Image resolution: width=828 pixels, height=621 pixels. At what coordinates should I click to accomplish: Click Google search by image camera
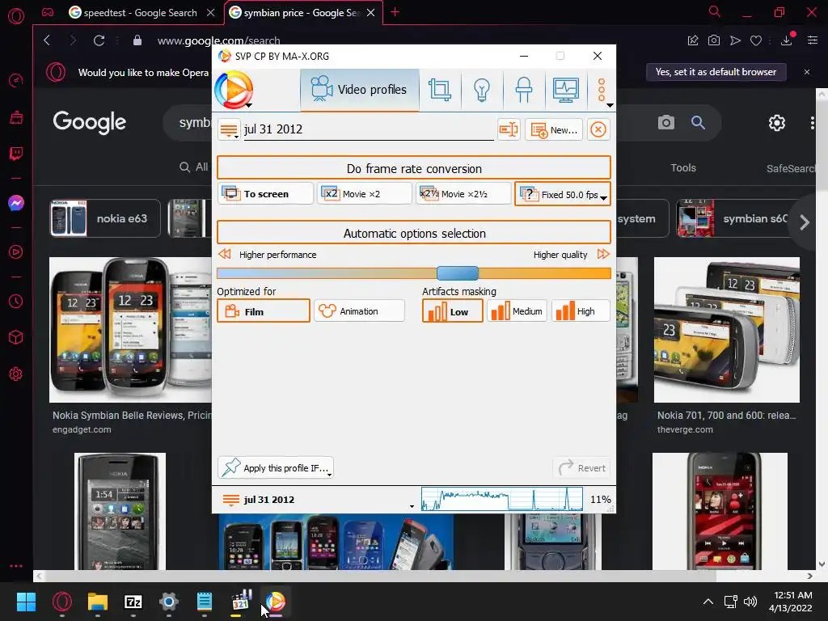pyautogui.click(x=666, y=123)
